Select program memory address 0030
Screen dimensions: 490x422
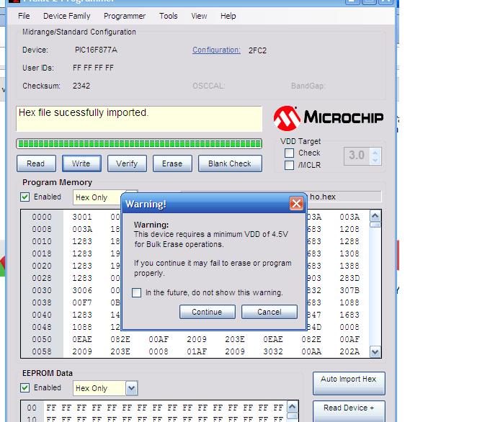coord(42,290)
